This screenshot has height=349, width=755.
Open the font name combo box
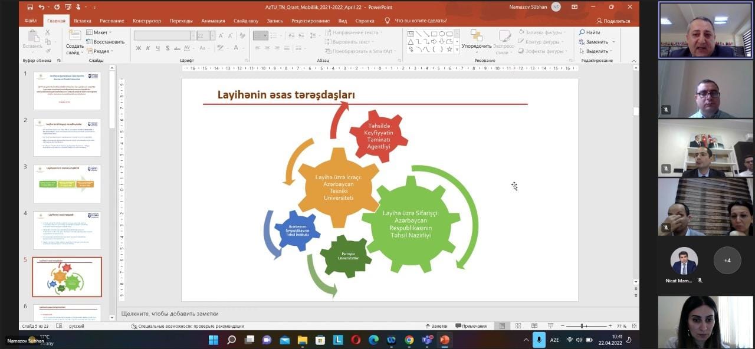coord(165,35)
